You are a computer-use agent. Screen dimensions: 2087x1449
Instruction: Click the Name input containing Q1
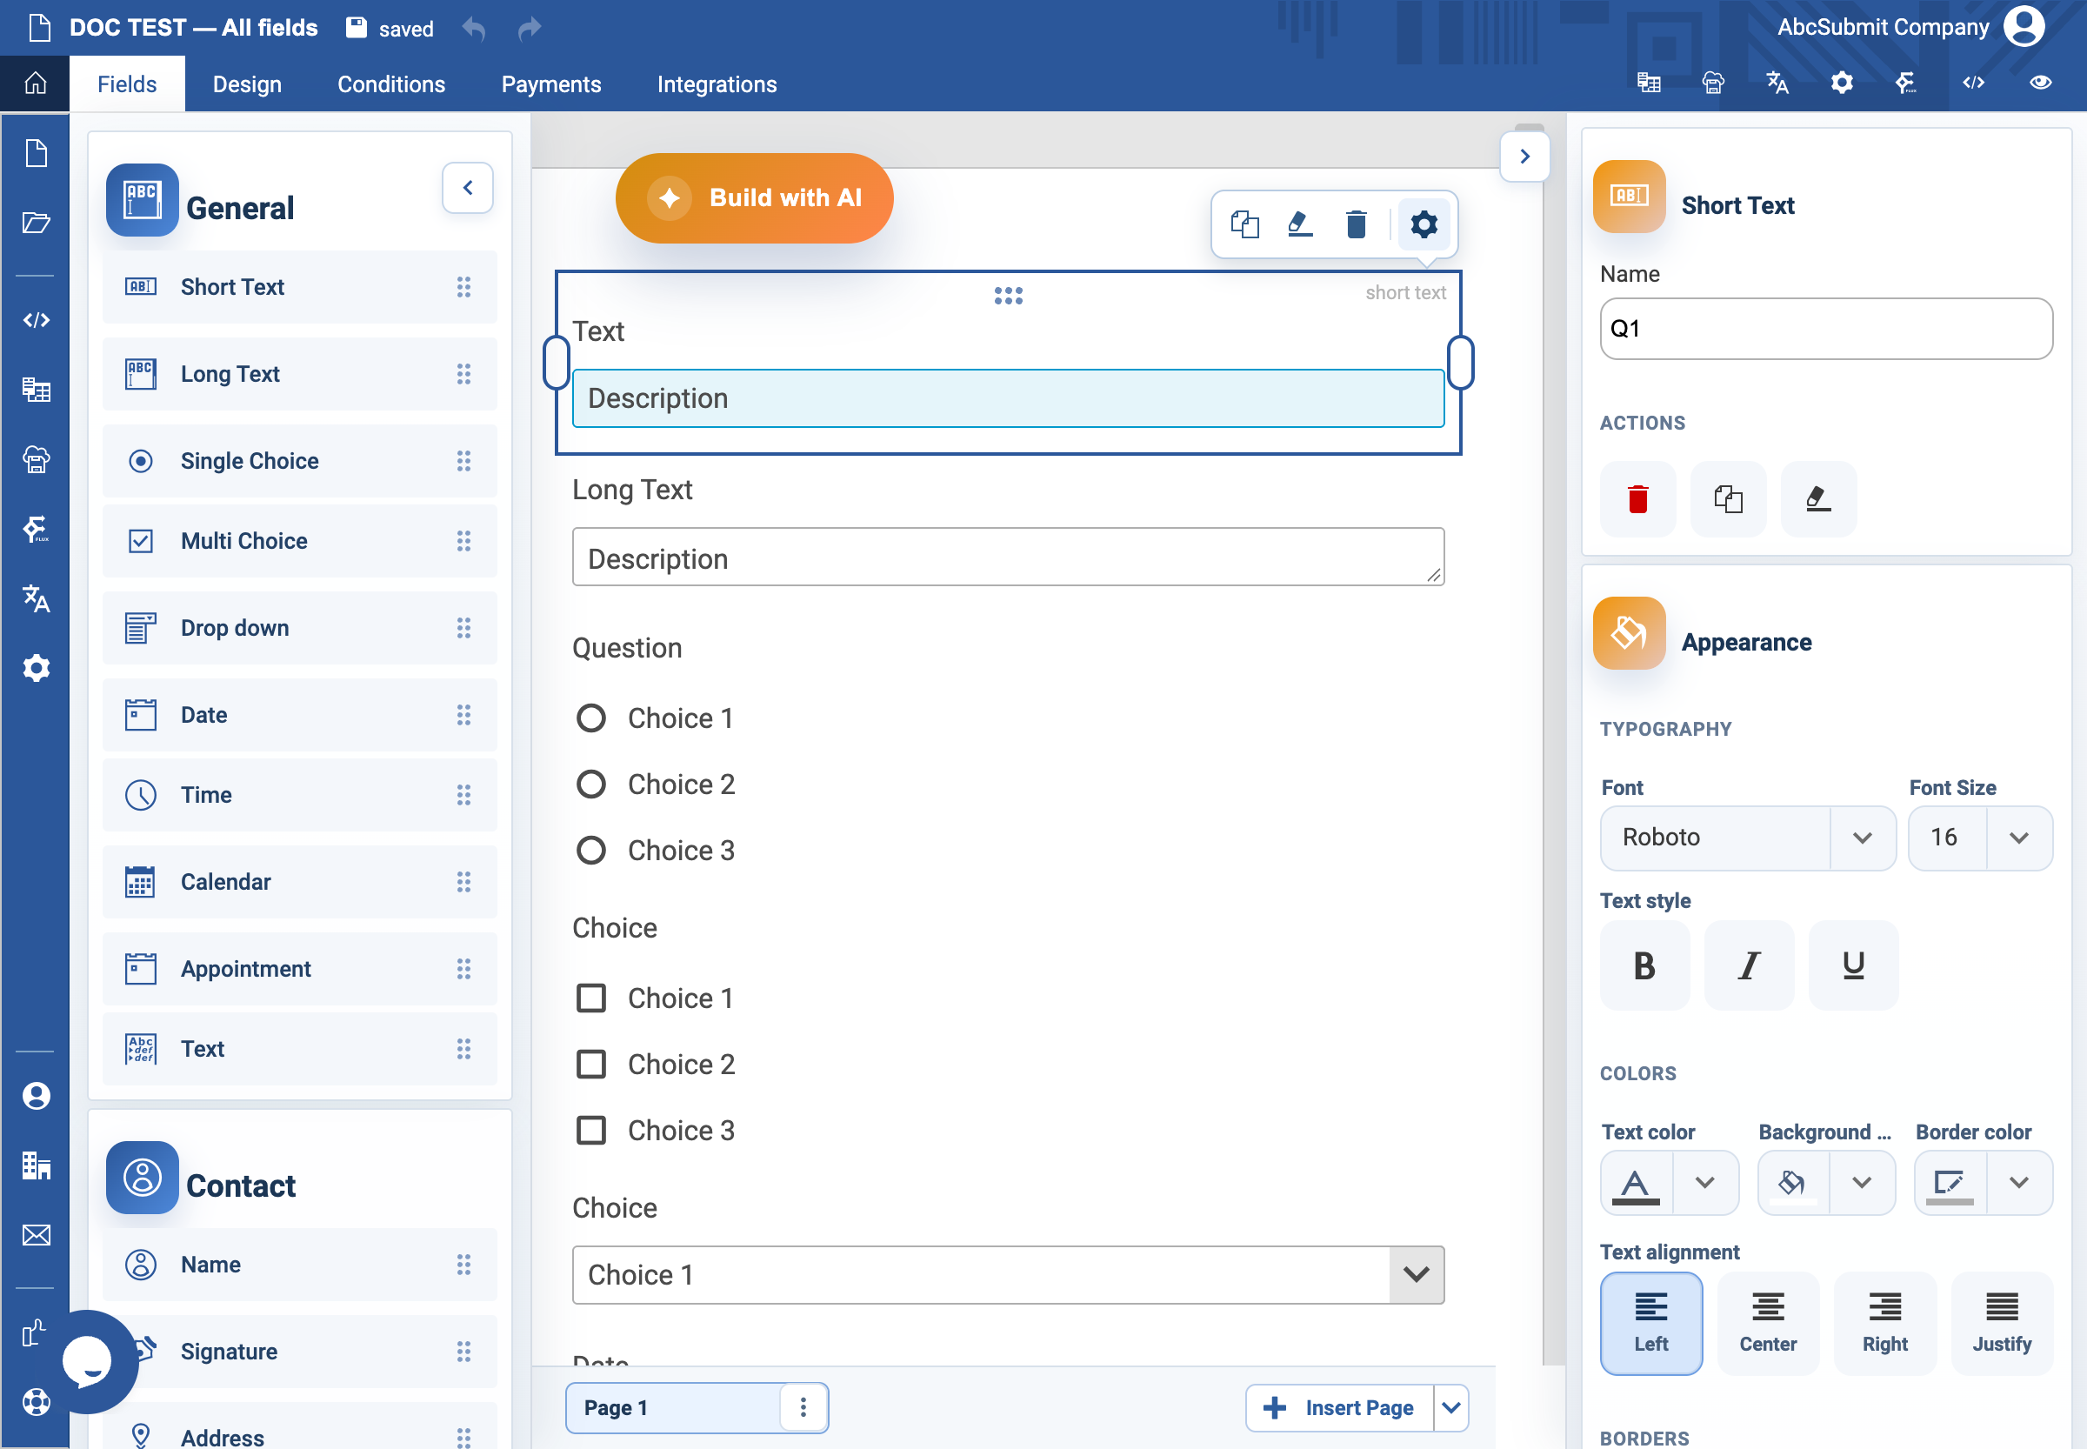(x=1825, y=329)
